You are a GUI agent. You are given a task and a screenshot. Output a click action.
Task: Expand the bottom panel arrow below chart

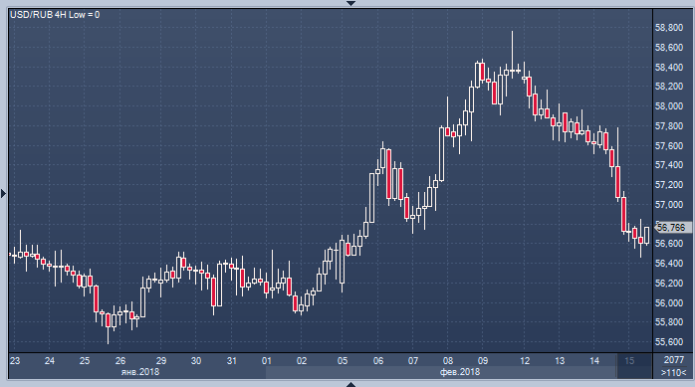coord(350,384)
